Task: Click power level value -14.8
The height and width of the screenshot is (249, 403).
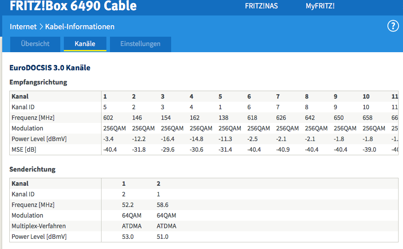Action: point(196,139)
